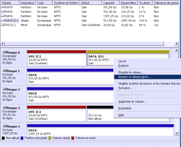181x147 pixels.
Task: Select Supprimer le volume… entry
Action: click(148, 102)
